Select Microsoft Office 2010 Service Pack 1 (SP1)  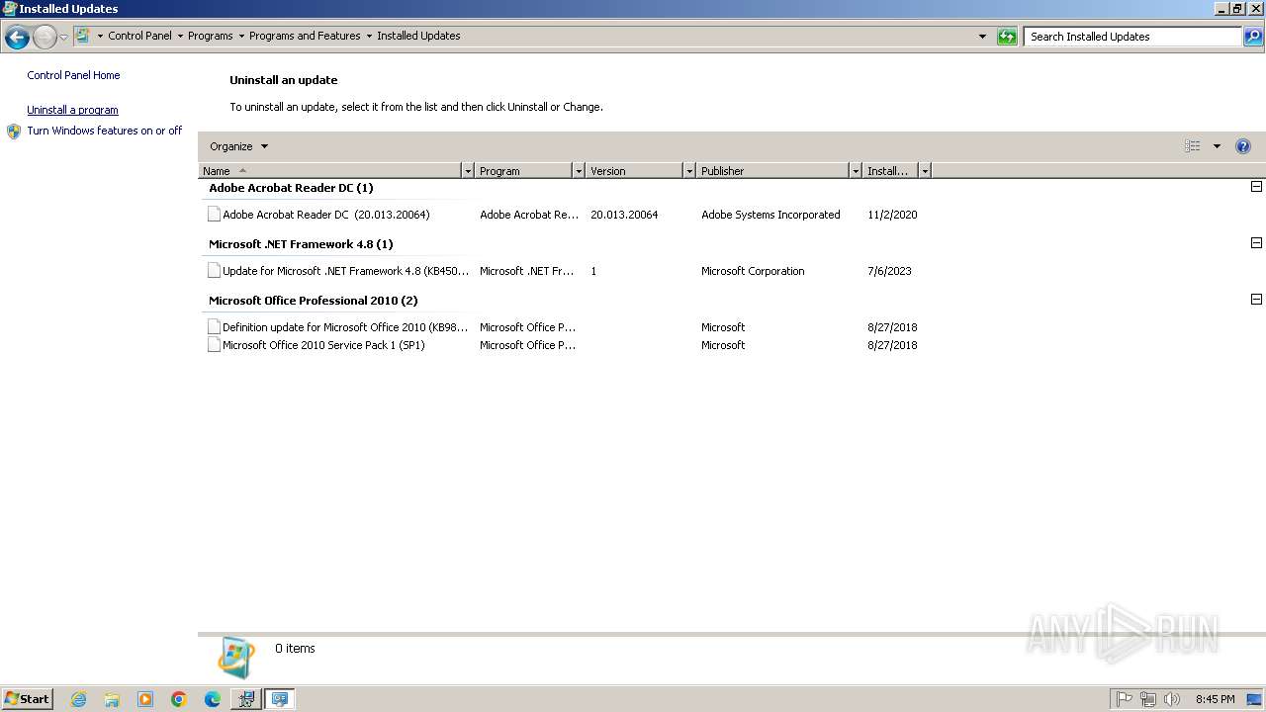(x=323, y=345)
